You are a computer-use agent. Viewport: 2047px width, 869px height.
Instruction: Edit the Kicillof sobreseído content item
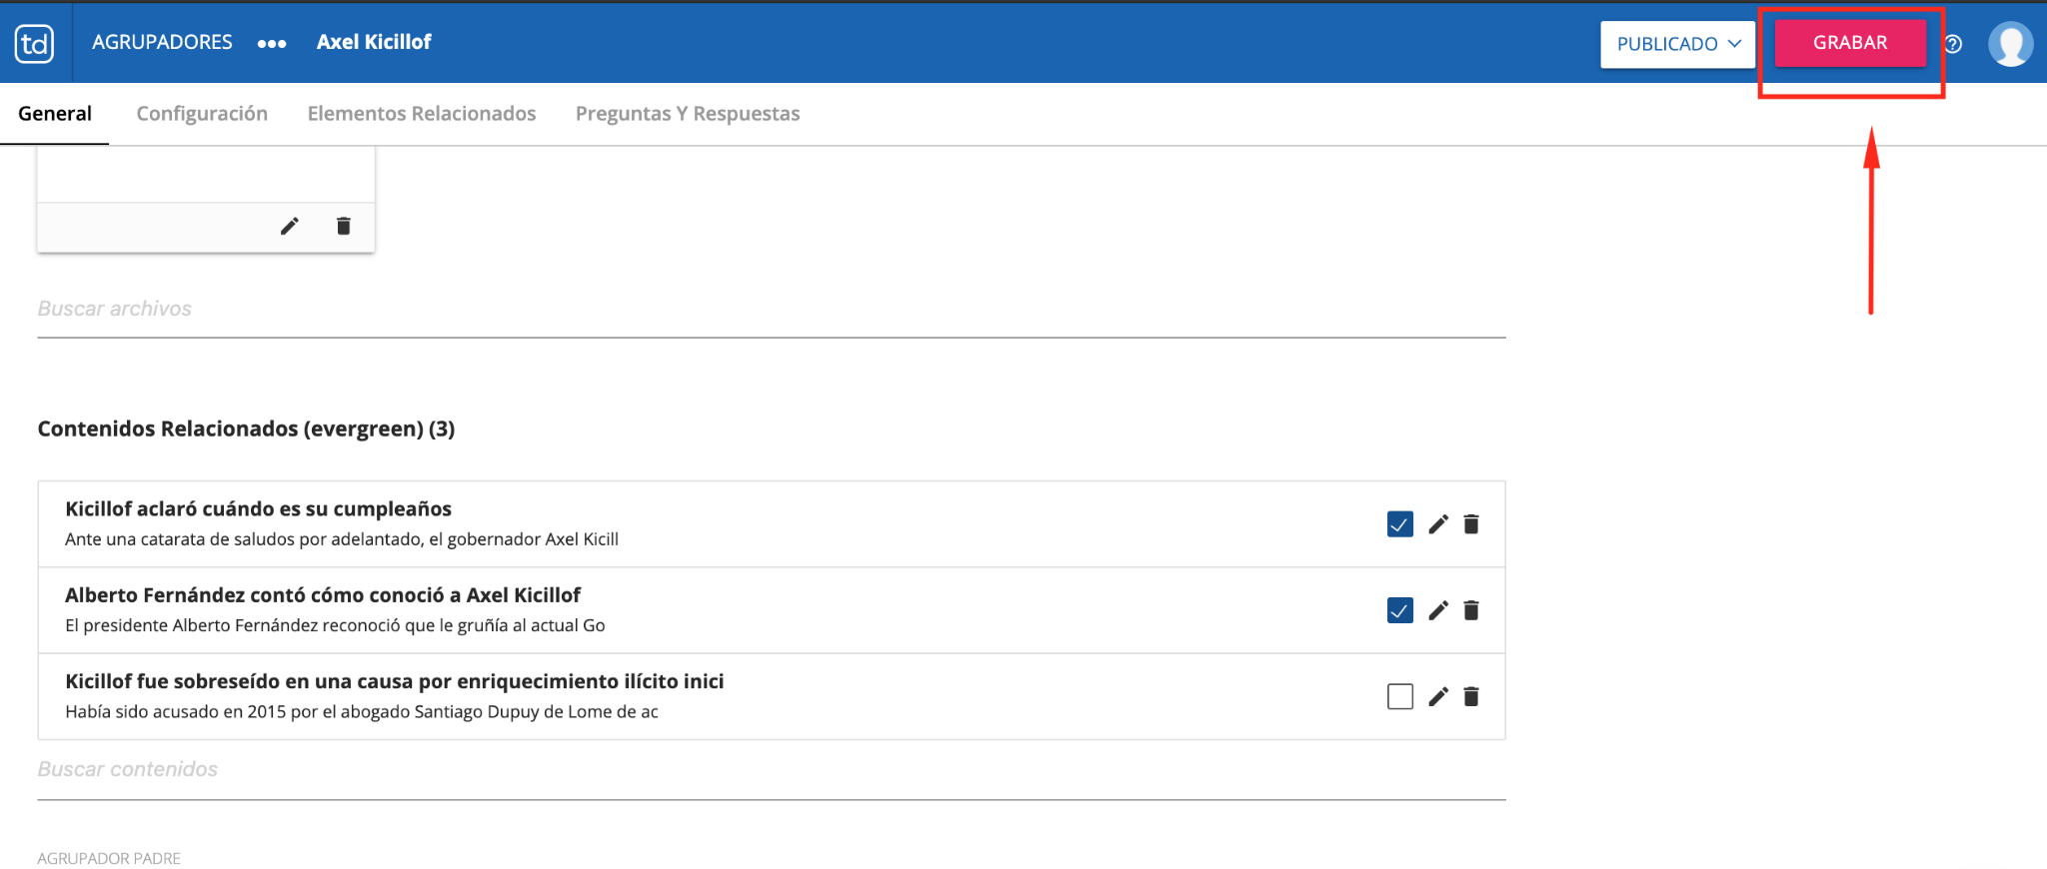(1437, 696)
